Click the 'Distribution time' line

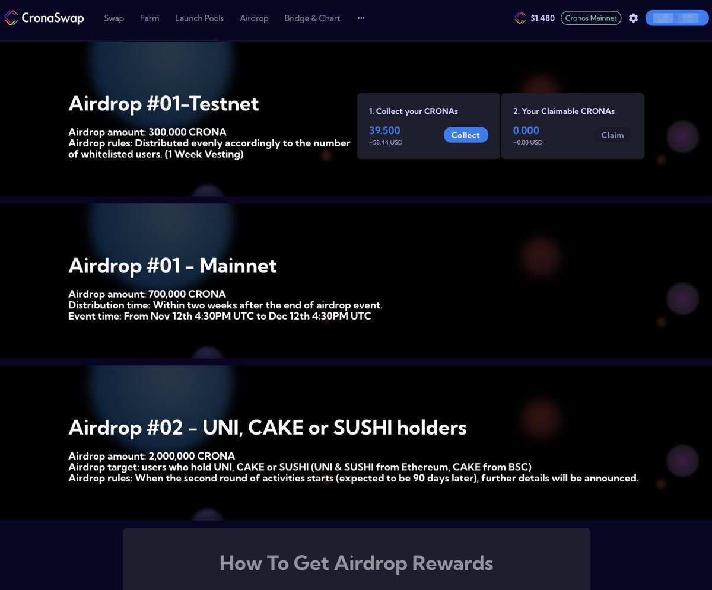[x=225, y=305]
